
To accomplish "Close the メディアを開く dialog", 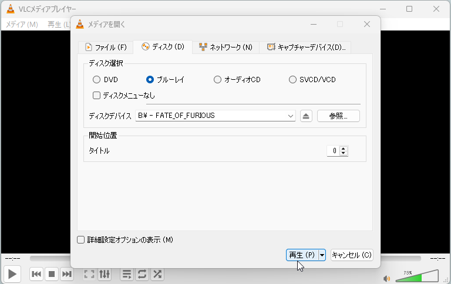I will [367, 24].
